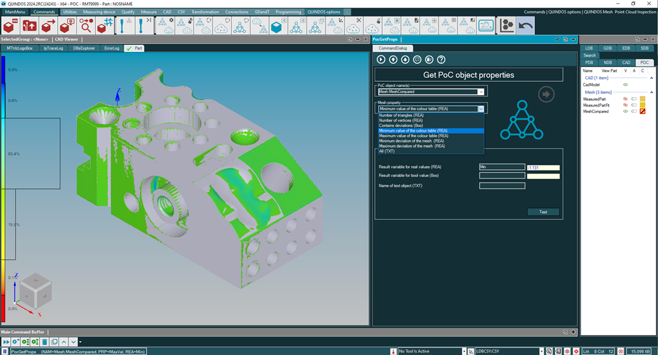Click the comment bubble icon in CommandDialog
The height and width of the screenshot is (355, 658).
coord(417,60)
